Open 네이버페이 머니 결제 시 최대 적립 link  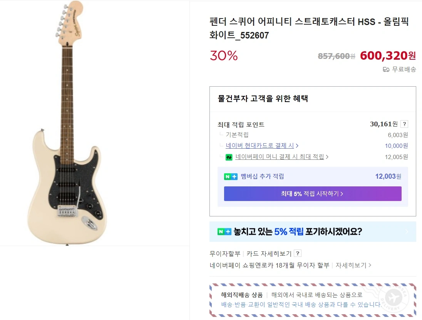[280, 157]
